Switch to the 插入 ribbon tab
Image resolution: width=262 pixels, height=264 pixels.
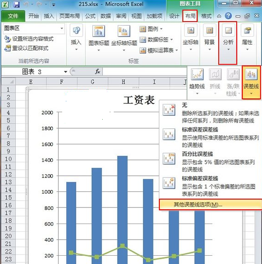pos(49,16)
